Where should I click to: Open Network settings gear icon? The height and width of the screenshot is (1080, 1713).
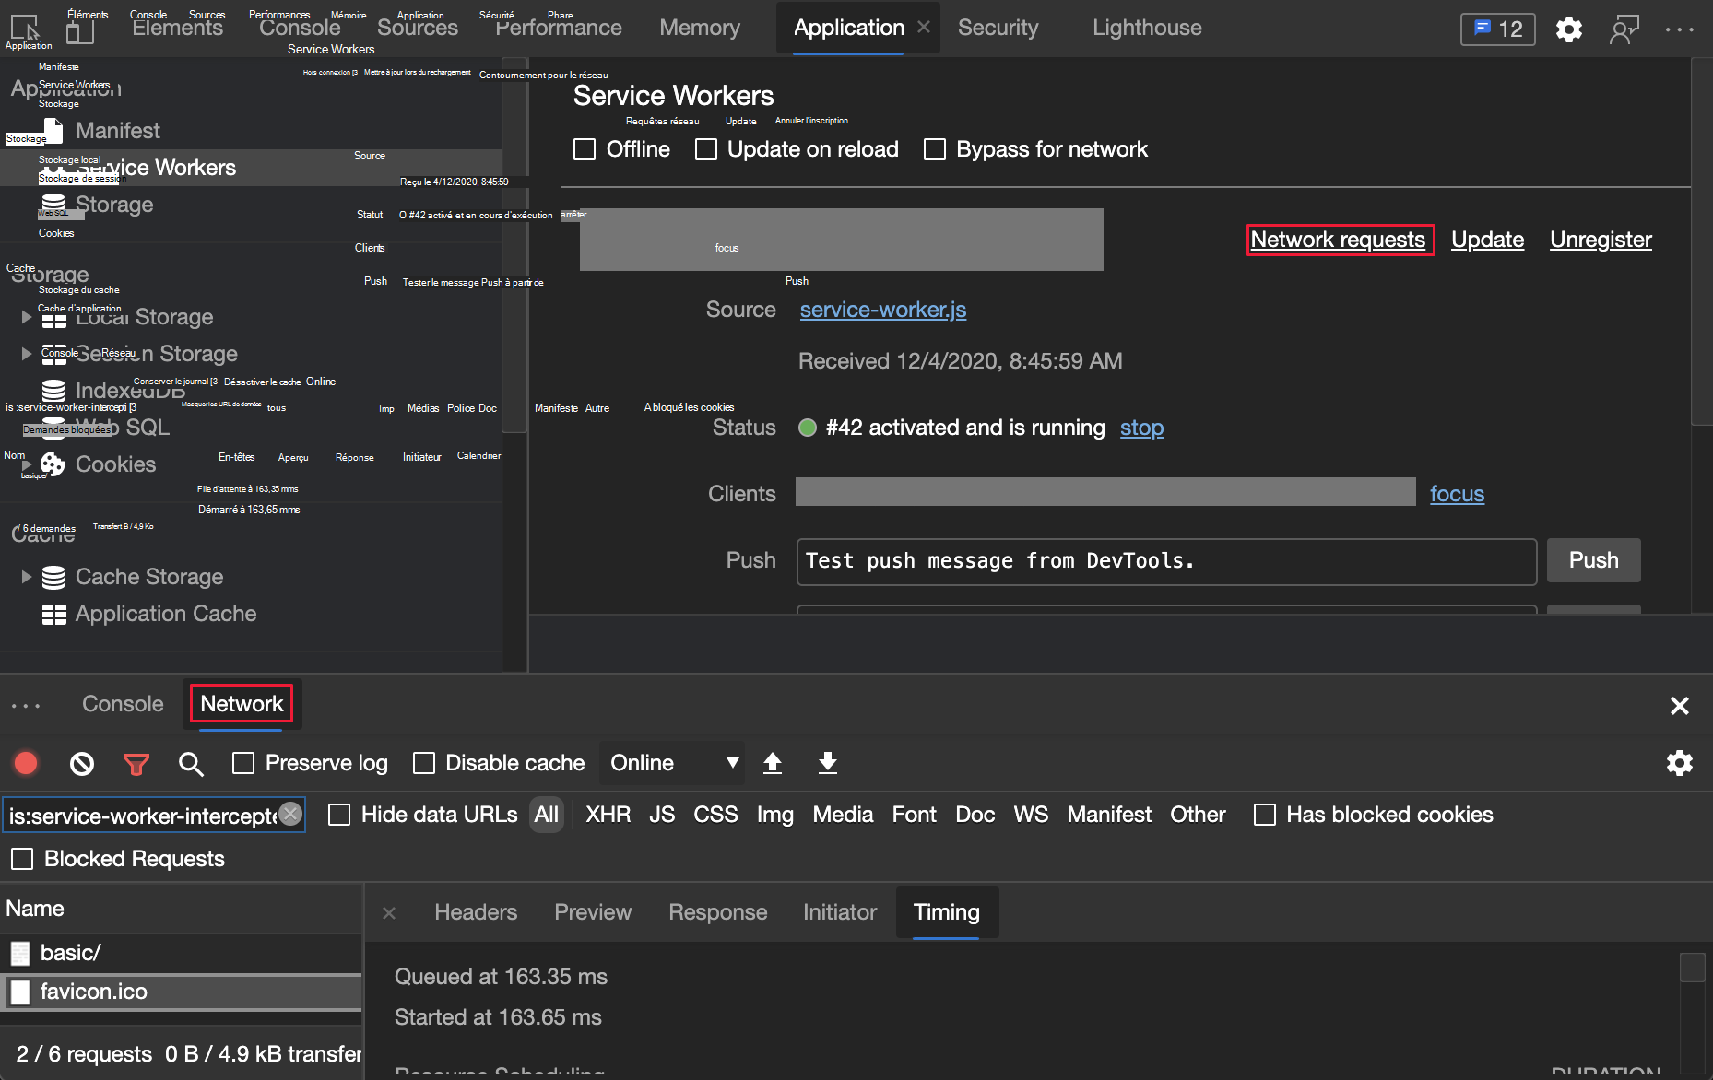[x=1679, y=763]
